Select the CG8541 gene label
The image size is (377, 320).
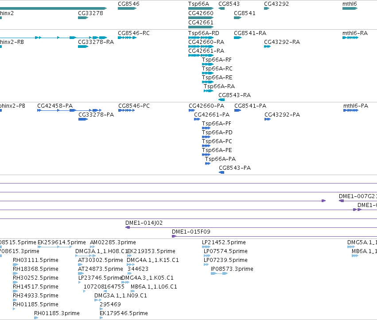tap(245, 13)
